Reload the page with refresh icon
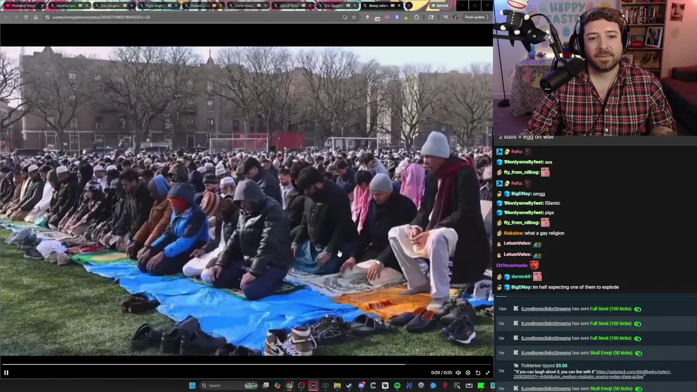 (x=26, y=17)
